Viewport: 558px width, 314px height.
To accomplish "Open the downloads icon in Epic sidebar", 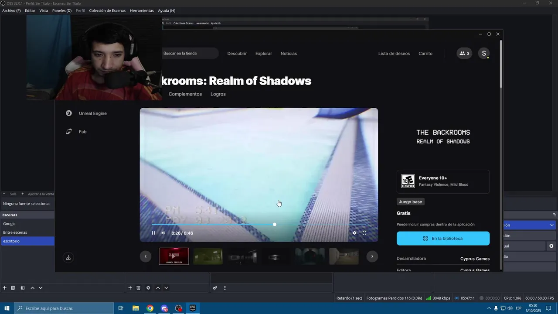I will click(x=68, y=257).
